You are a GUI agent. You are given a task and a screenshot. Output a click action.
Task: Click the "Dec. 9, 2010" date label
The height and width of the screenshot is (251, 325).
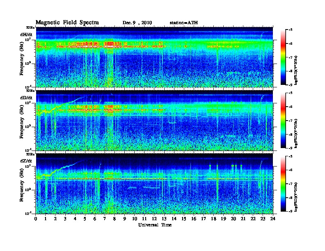(137, 23)
